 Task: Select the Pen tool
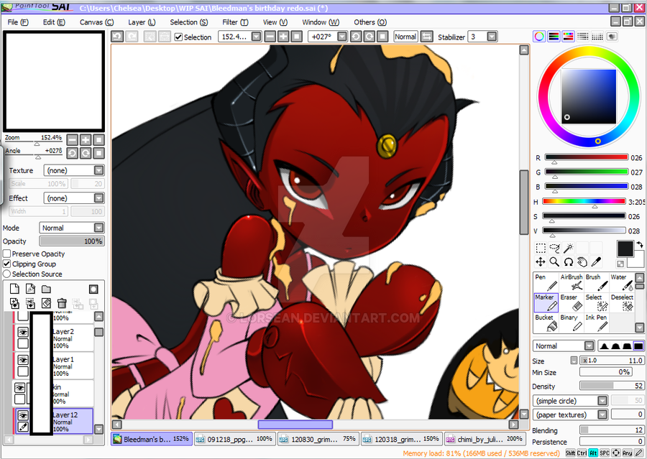click(x=546, y=282)
